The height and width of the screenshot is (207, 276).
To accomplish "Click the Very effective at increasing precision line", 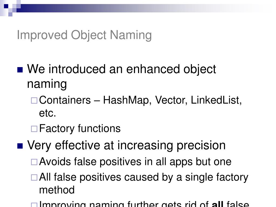I will coord(126,145).
